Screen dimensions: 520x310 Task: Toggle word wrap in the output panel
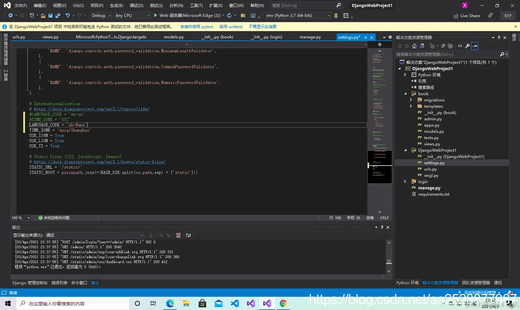click(x=188, y=235)
